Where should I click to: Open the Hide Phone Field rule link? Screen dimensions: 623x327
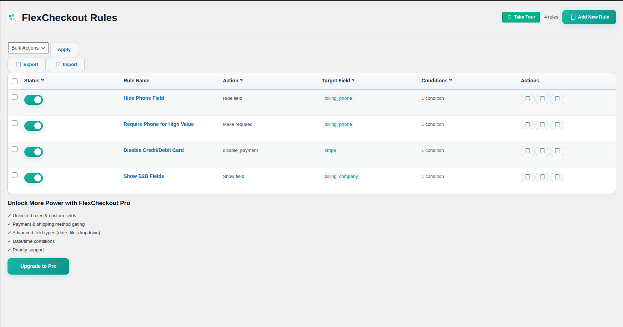pyautogui.click(x=144, y=98)
